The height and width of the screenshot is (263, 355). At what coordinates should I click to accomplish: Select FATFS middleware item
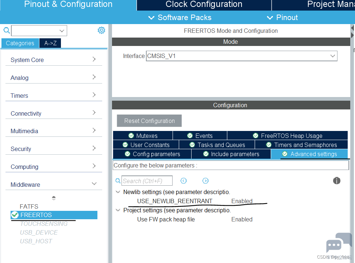tap(29, 206)
